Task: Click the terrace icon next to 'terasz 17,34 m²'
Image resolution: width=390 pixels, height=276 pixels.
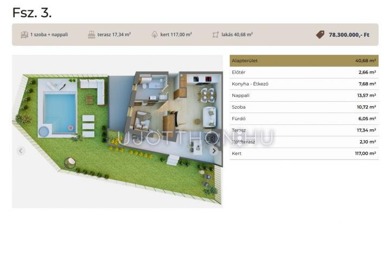Action: [92, 35]
